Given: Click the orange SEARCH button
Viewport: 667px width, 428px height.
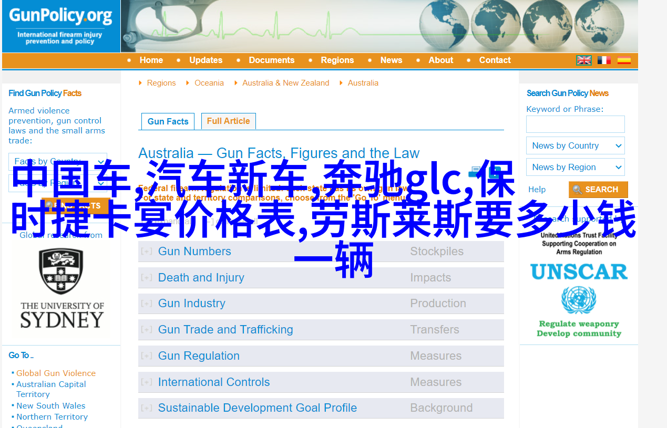Looking at the screenshot, I should coord(598,190).
